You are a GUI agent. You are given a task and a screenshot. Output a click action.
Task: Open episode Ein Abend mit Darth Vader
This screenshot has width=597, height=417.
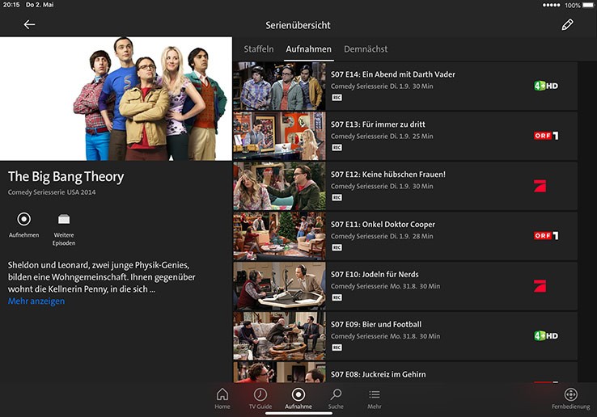[392, 74]
